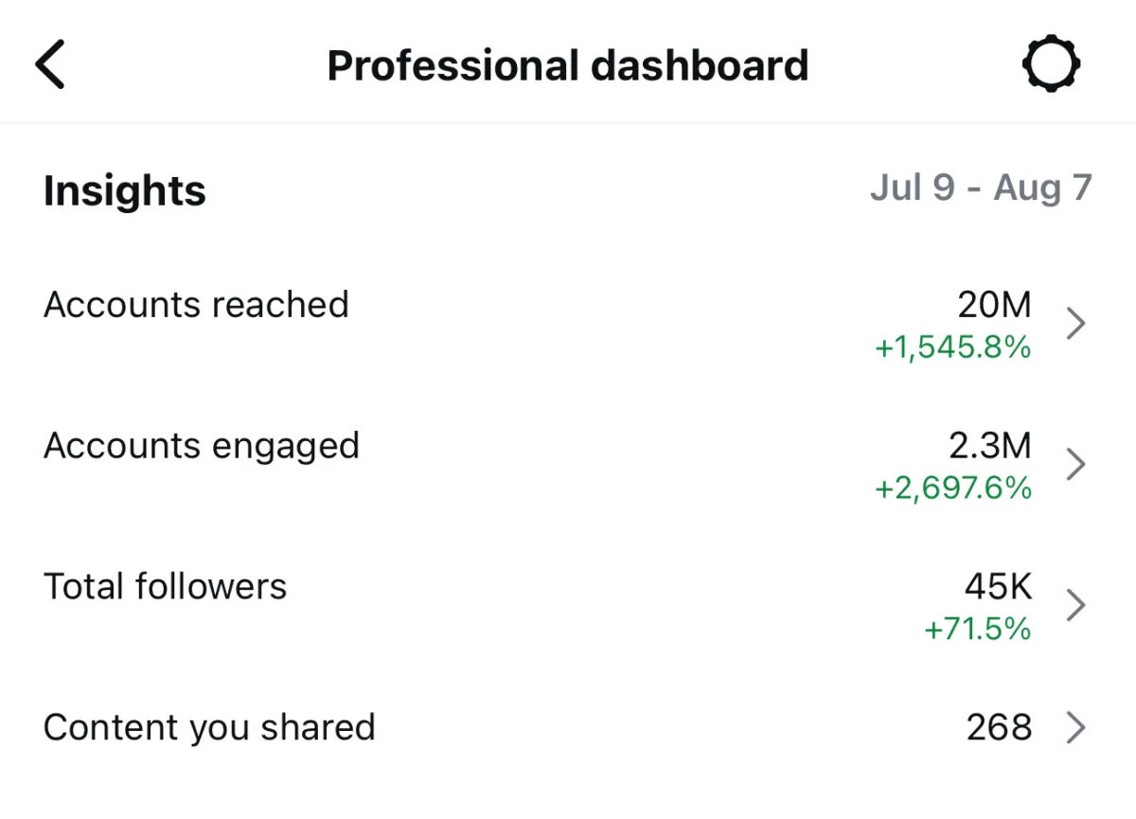This screenshot has width=1136, height=819.
Task: Tap the back arrow icon
Action: pyautogui.click(x=49, y=64)
